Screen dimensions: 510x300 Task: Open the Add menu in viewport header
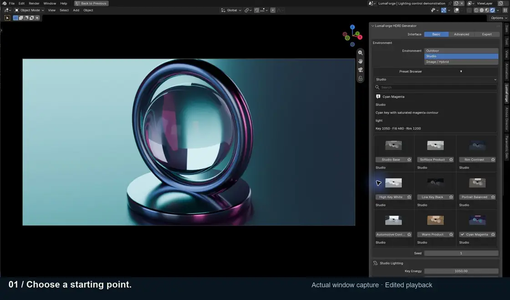76,10
